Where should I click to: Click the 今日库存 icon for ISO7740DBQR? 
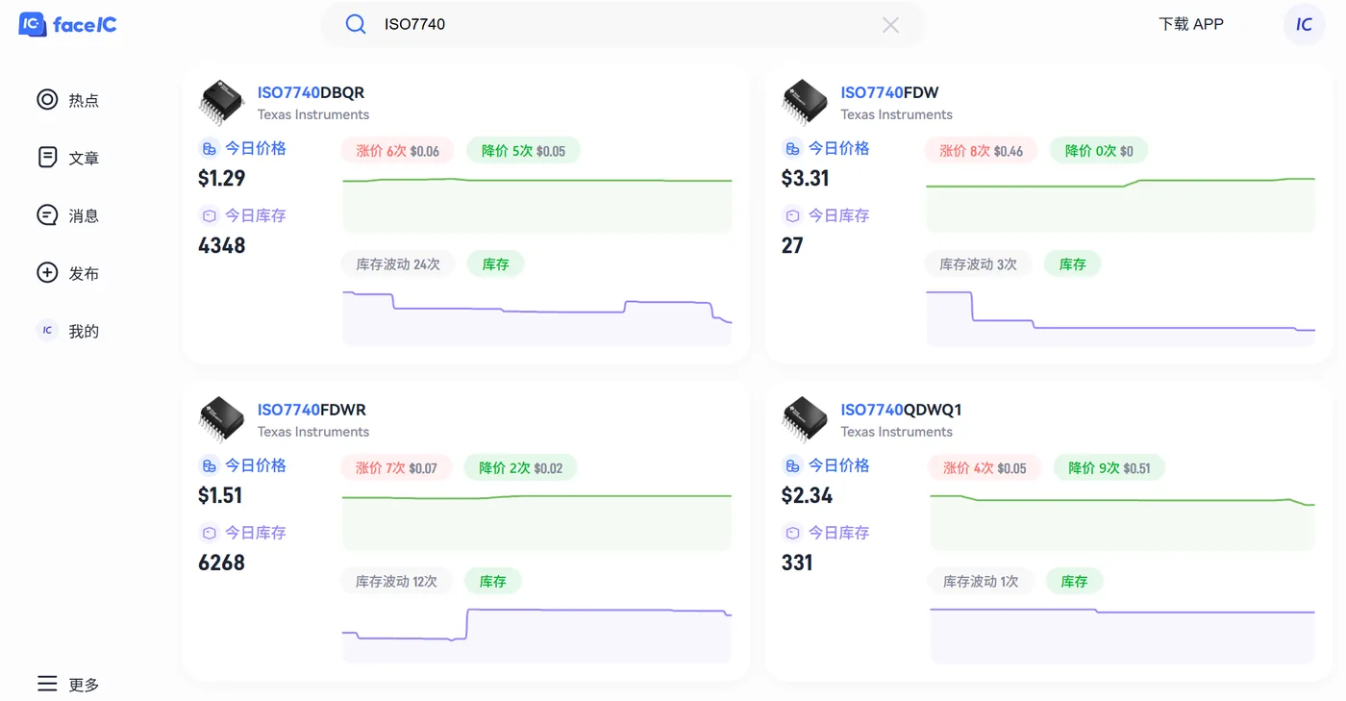pyautogui.click(x=209, y=215)
